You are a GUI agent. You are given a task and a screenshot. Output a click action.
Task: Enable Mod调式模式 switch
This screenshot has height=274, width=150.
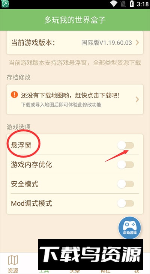coord(126,203)
